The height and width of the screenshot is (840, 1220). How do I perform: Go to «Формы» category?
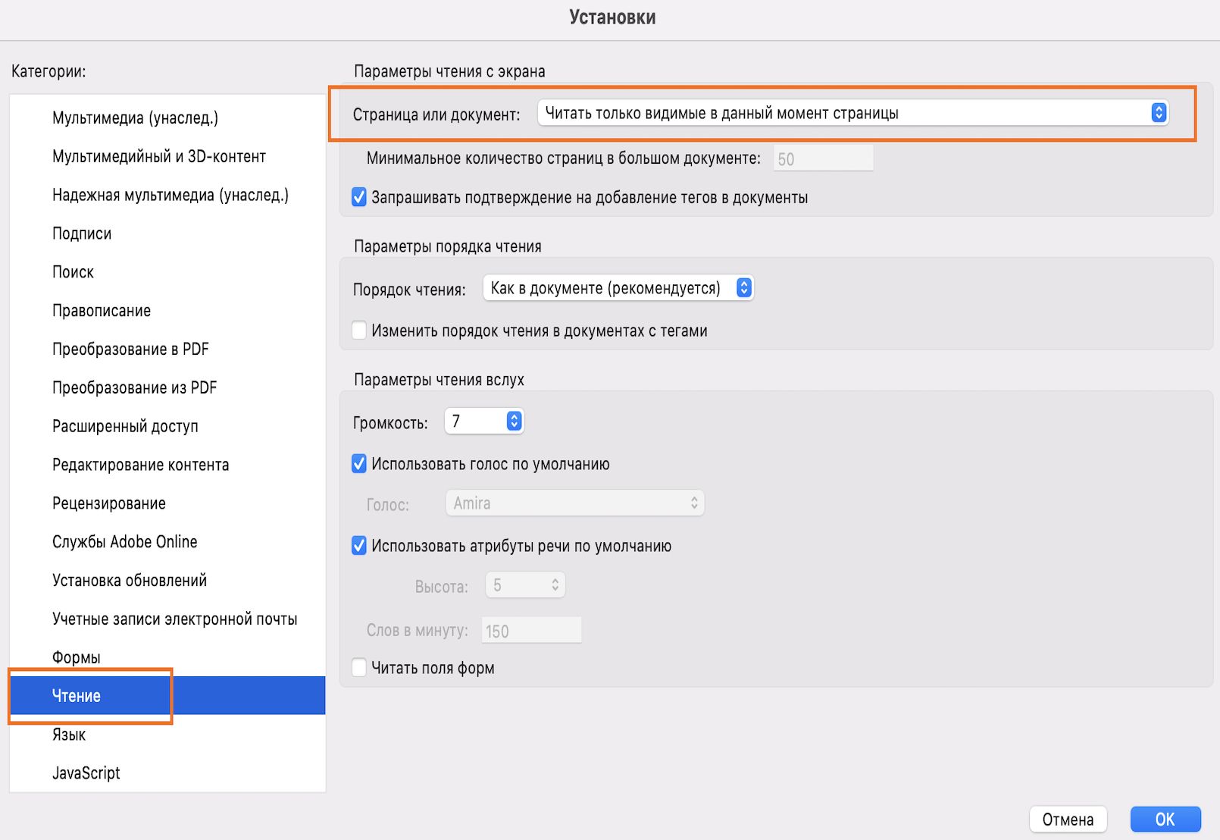pos(77,657)
